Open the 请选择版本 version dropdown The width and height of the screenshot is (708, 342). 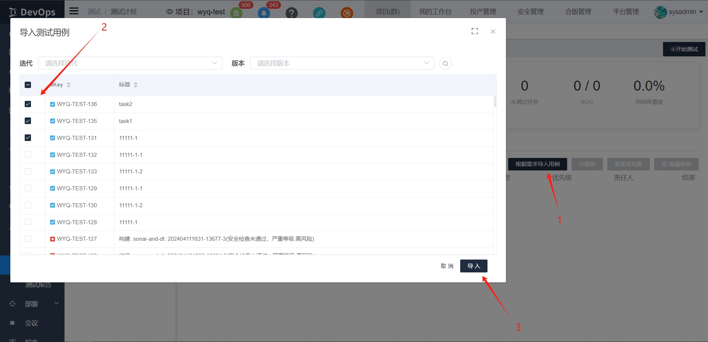pos(341,63)
